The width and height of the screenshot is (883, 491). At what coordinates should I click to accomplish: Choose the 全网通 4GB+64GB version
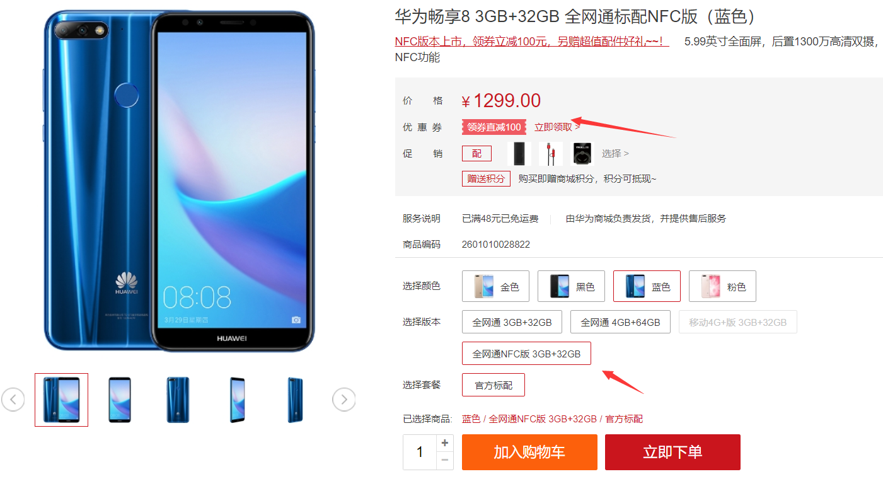tap(621, 322)
